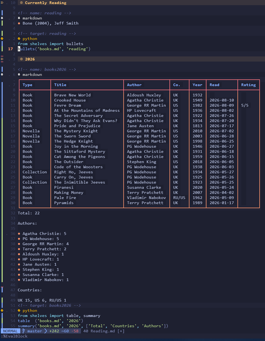265x341 pixels.
Task: Click the from shelves import bullets line
Action: 50,44
